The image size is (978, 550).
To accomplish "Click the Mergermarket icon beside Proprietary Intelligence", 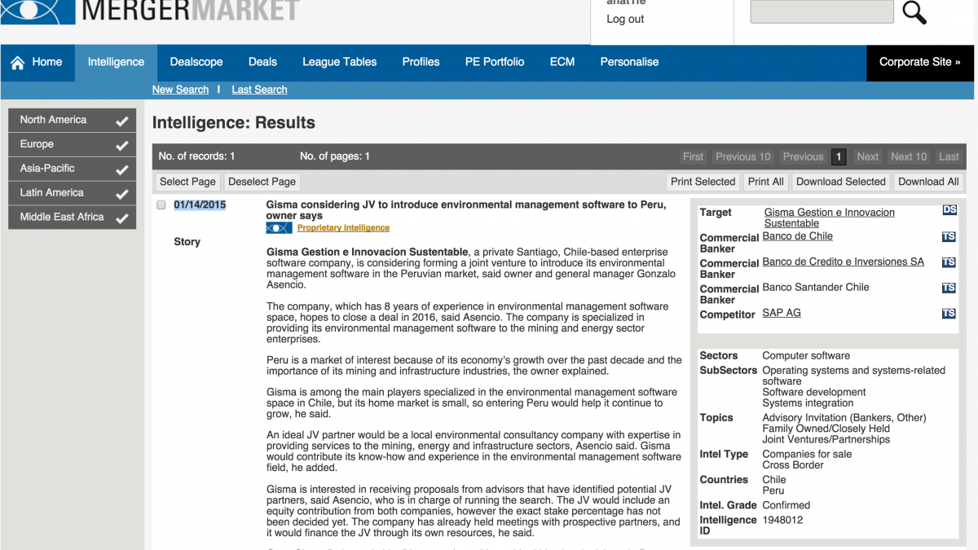I will (279, 228).
